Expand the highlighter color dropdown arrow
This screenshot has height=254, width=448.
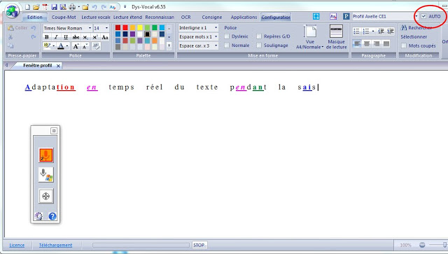[53, 45]
